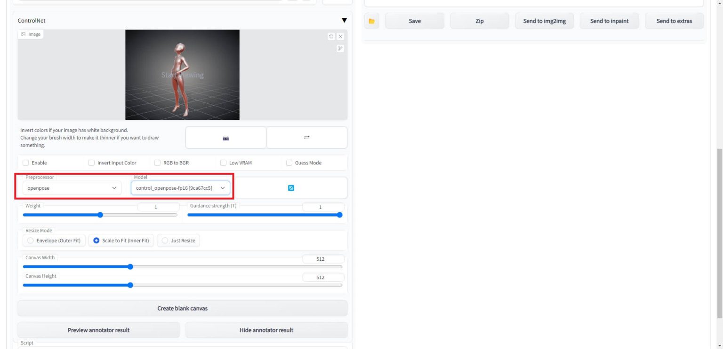Image resolution: width=723 pixels, height=349 pixels.
Task: Click the Canvas Width slider handle
Action: click(130, 267)
